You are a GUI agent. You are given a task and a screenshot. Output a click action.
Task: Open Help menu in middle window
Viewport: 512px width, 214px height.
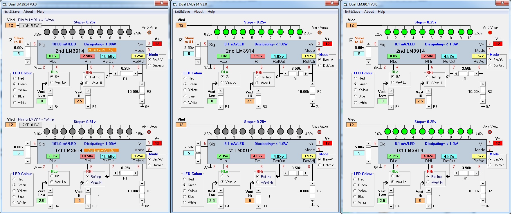tap(211, 12)
